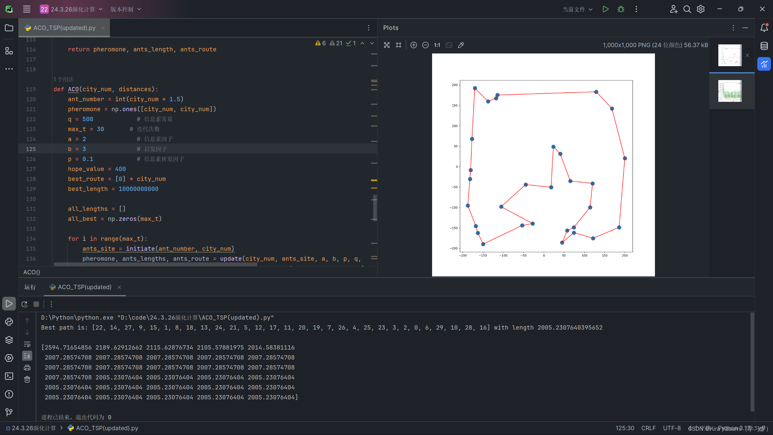Screen dimensions: 773x435
Task: Click the Rerun icon in the run panel
Action: tap(25, 304)
